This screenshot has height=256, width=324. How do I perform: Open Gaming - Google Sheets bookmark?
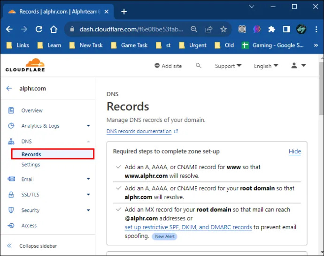(x=272, y=45)
